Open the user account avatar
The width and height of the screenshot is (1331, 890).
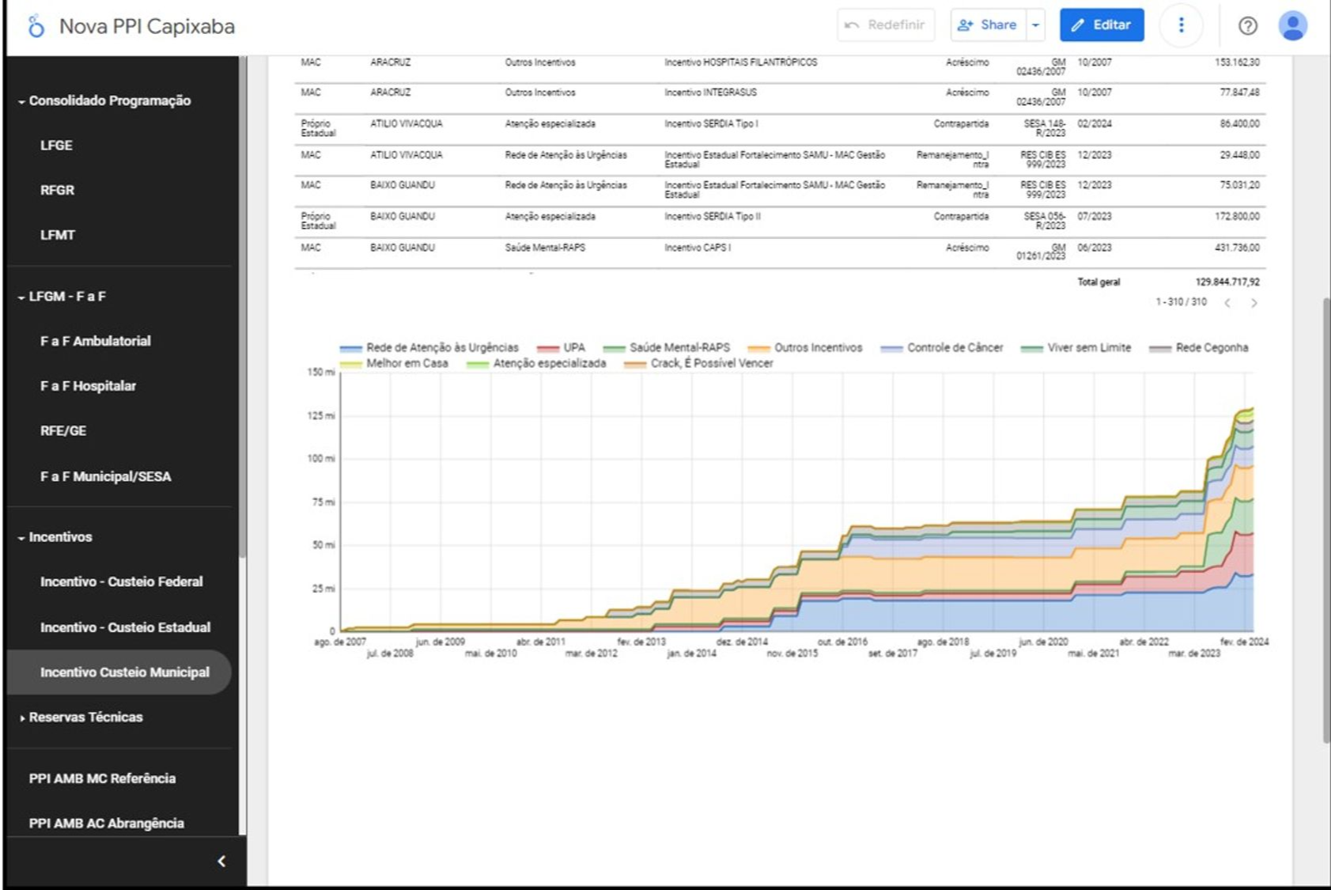1292,25
